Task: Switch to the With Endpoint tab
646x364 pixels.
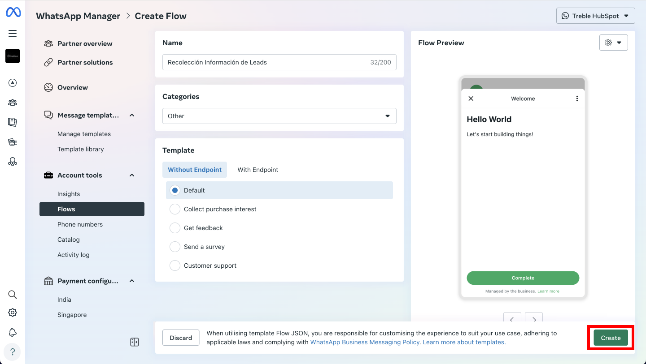Action: (258, 170)
